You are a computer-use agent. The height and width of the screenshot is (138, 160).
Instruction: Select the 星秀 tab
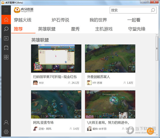(75, 29)
